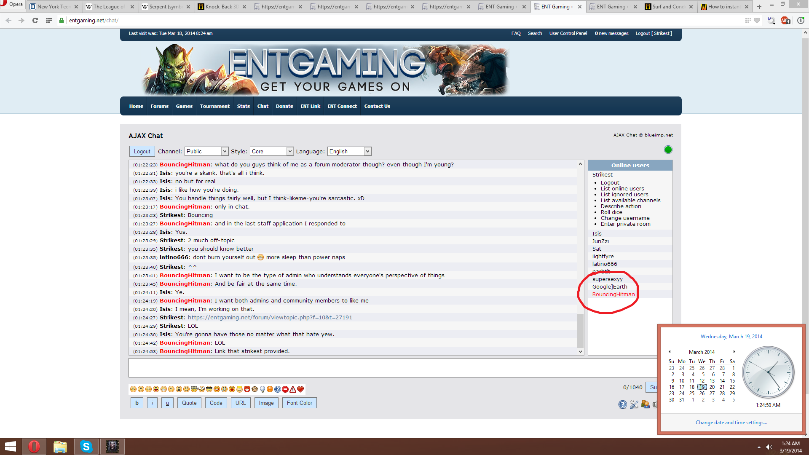Viewport: 809px width, 455px height.
Task: Open the Games menu item
Action: click(184, 106)
